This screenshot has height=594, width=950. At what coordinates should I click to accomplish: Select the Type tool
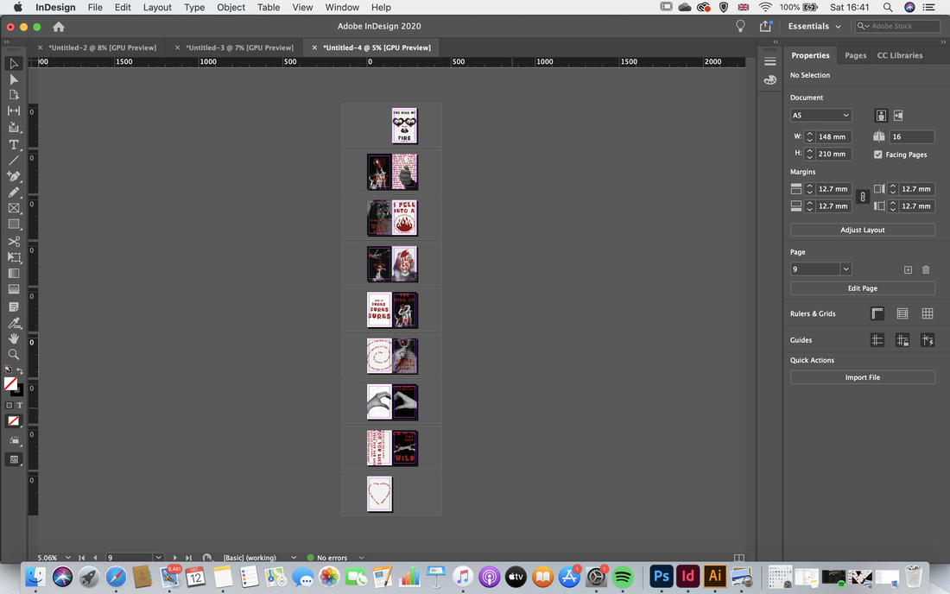tap(13, 145)
